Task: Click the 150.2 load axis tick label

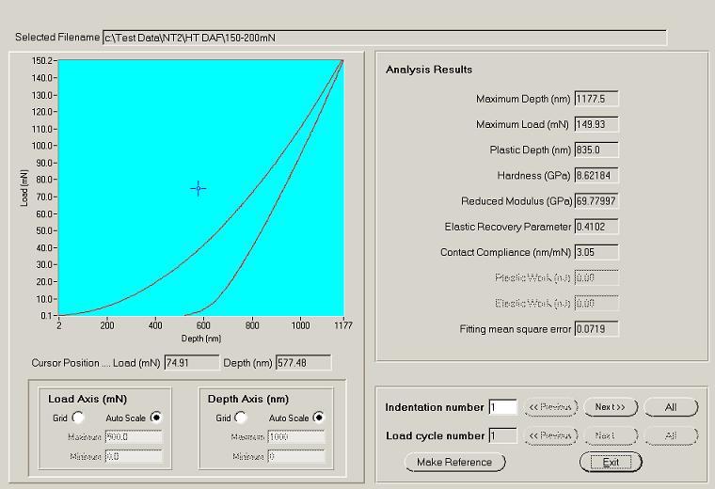Action: coord(41,60)
